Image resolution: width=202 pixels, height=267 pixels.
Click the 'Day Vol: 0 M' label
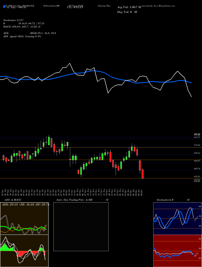pyautogui.click(x=127, y=12)
